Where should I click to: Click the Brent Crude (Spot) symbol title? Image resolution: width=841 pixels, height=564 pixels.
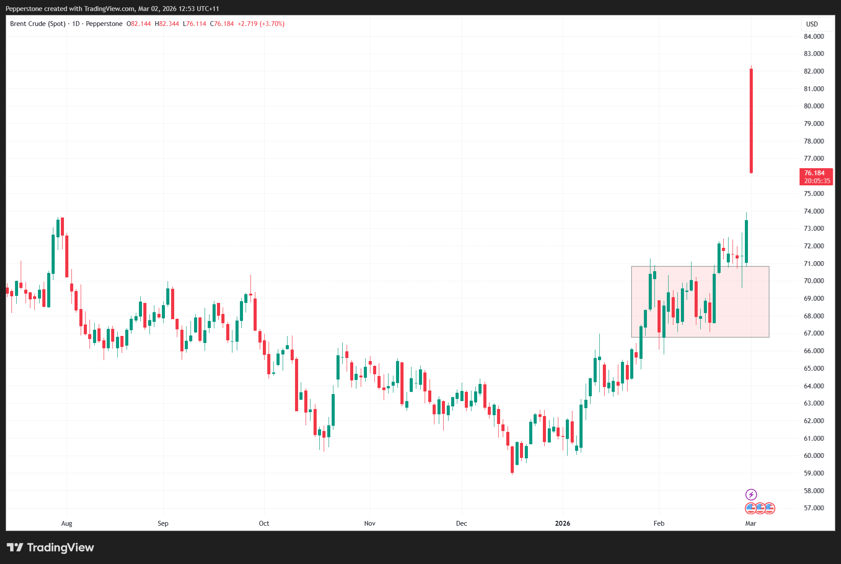[x=37, y=24]
